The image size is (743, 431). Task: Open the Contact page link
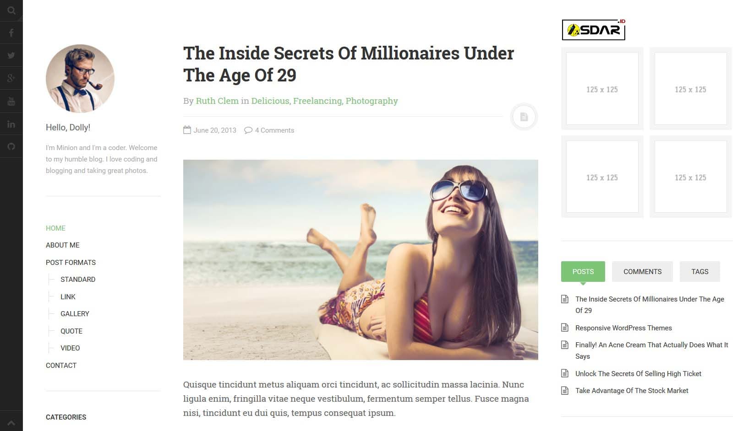(61, 366)
